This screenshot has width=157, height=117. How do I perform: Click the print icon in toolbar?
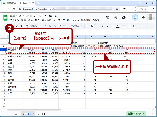point(22,26)
